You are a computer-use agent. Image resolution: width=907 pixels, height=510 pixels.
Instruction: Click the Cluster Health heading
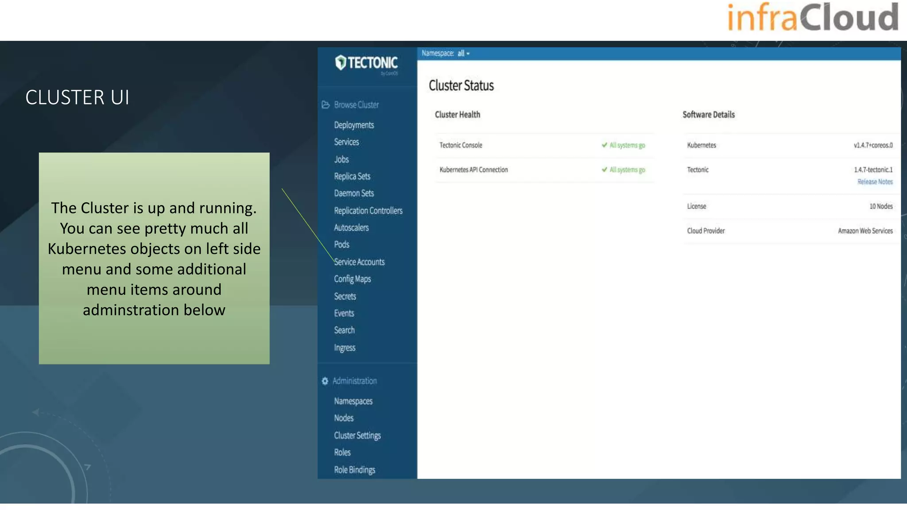click(x=457, y=115)
